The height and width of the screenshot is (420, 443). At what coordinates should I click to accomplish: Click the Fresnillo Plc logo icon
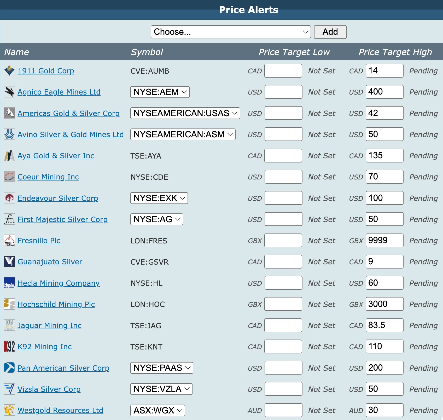[9, 241]
